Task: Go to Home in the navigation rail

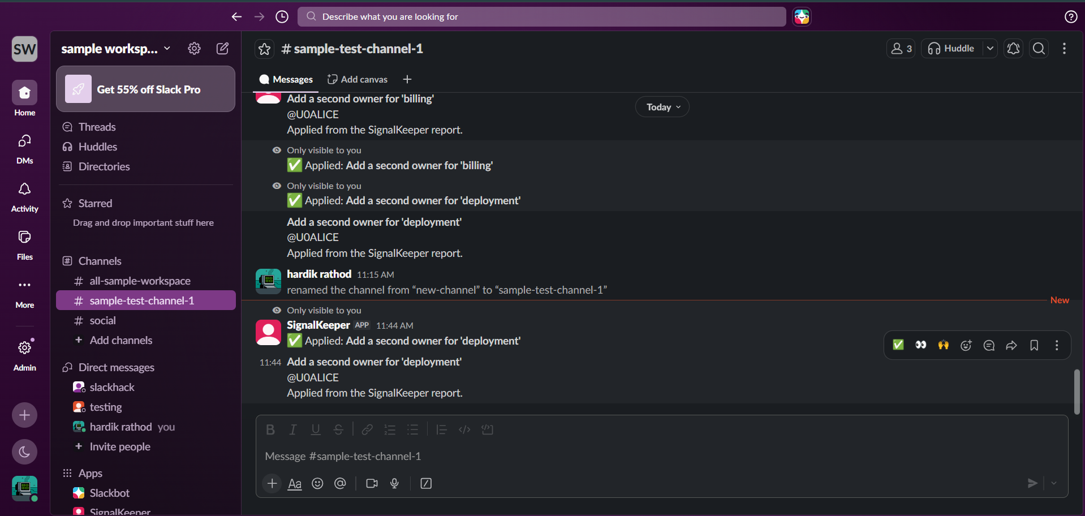Action: coord(25,98)
